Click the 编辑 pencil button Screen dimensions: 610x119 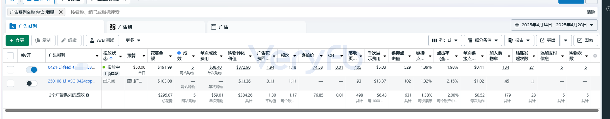pos(69,40)
